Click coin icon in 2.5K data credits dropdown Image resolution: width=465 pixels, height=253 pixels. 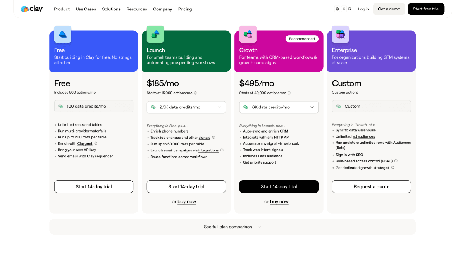(x=153, y=107)
